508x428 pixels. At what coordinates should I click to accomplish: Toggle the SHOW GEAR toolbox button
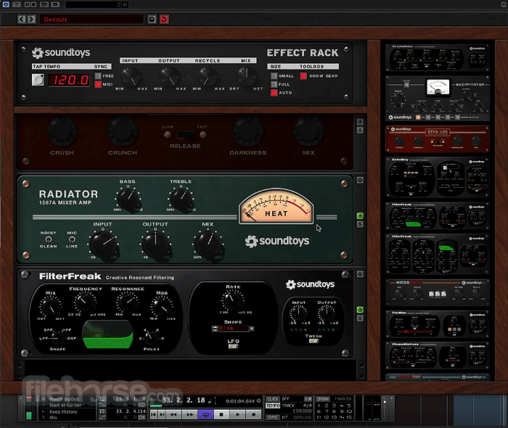click(303, 75)
